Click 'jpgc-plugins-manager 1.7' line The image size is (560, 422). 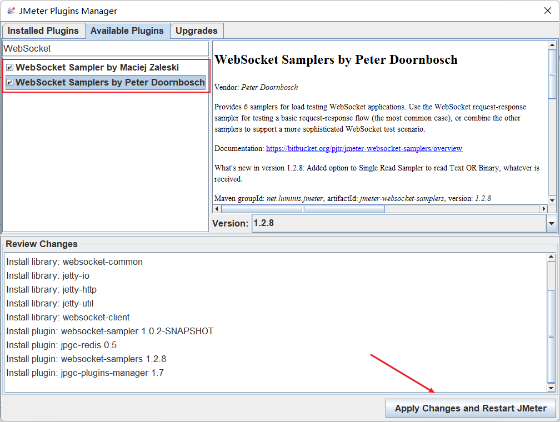[x=85, y=373]
